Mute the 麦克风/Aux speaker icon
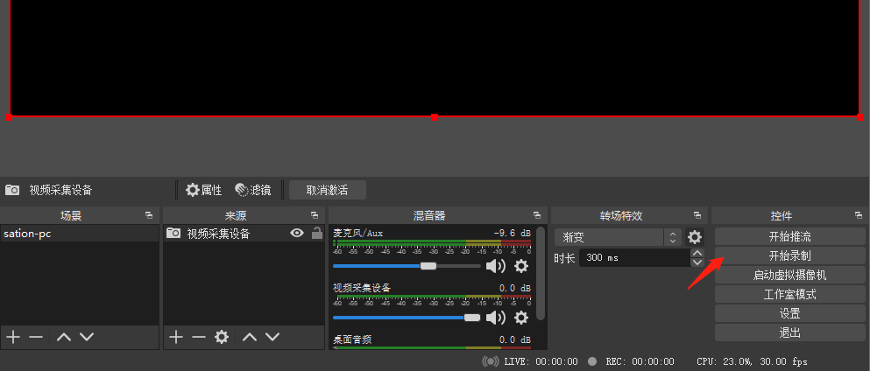The image size is (870, 371). [x=496, y=266]
